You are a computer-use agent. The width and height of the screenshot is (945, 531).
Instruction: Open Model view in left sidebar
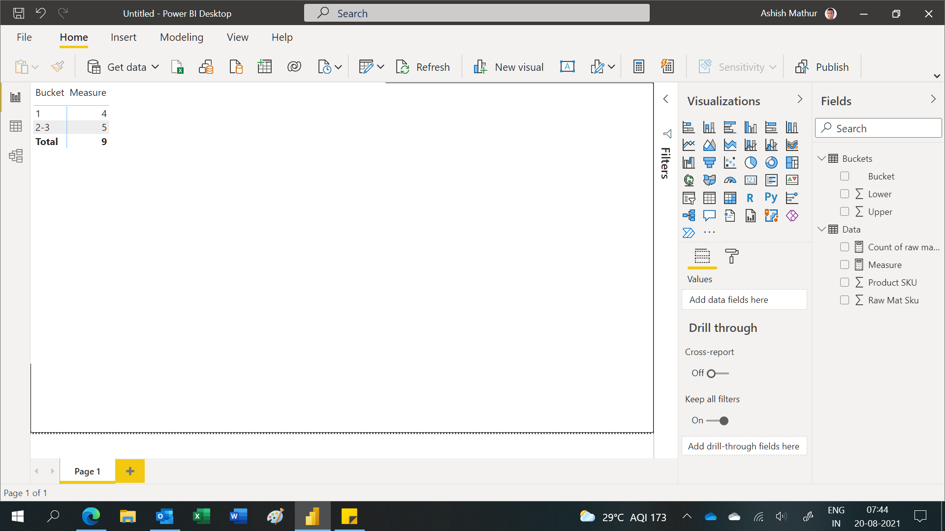tap(16, 156)
